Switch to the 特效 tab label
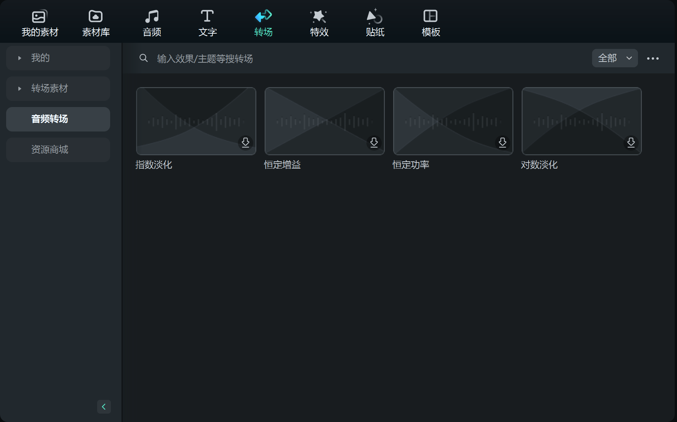This screenshot has width=677, height=422. [319, 32]
